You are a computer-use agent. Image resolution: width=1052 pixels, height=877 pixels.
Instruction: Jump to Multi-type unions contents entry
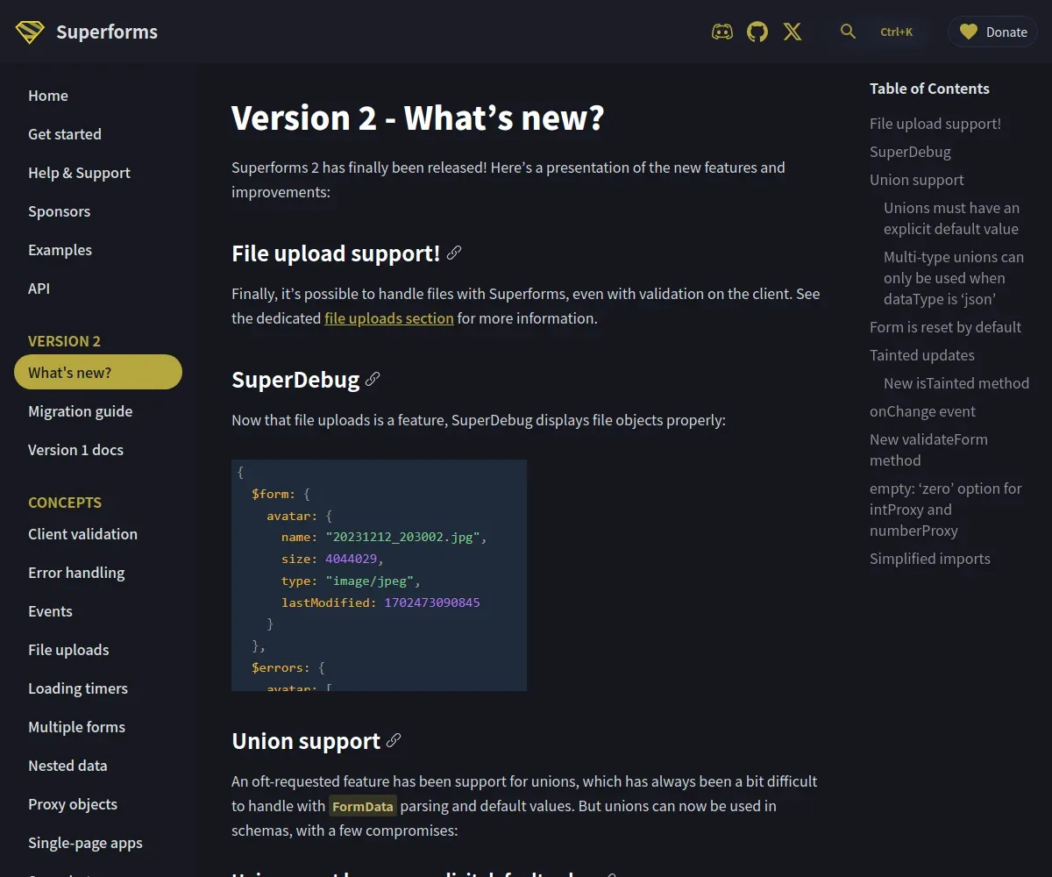coord(954,278)
